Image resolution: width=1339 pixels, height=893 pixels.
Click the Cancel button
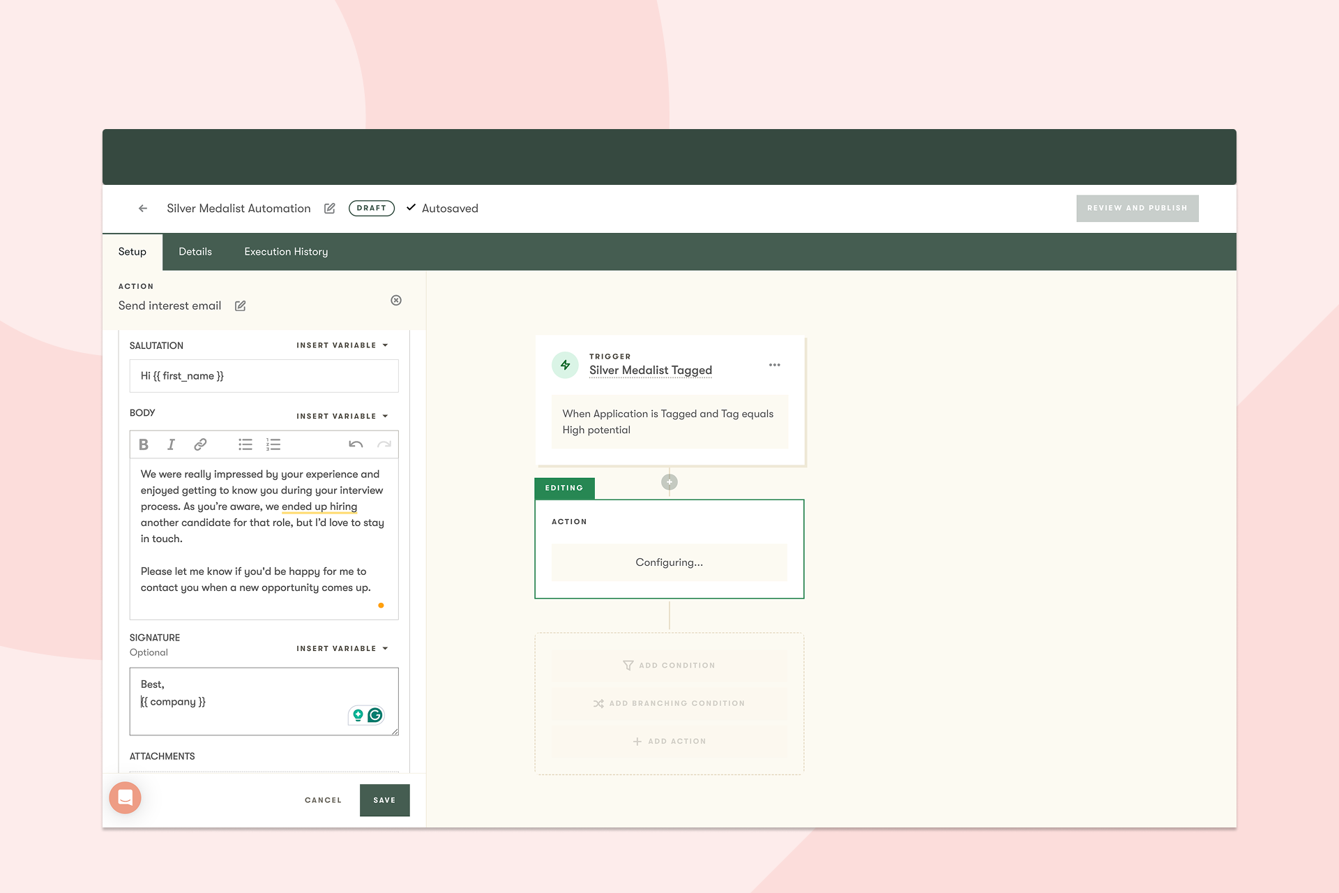(x=323, y=800)
